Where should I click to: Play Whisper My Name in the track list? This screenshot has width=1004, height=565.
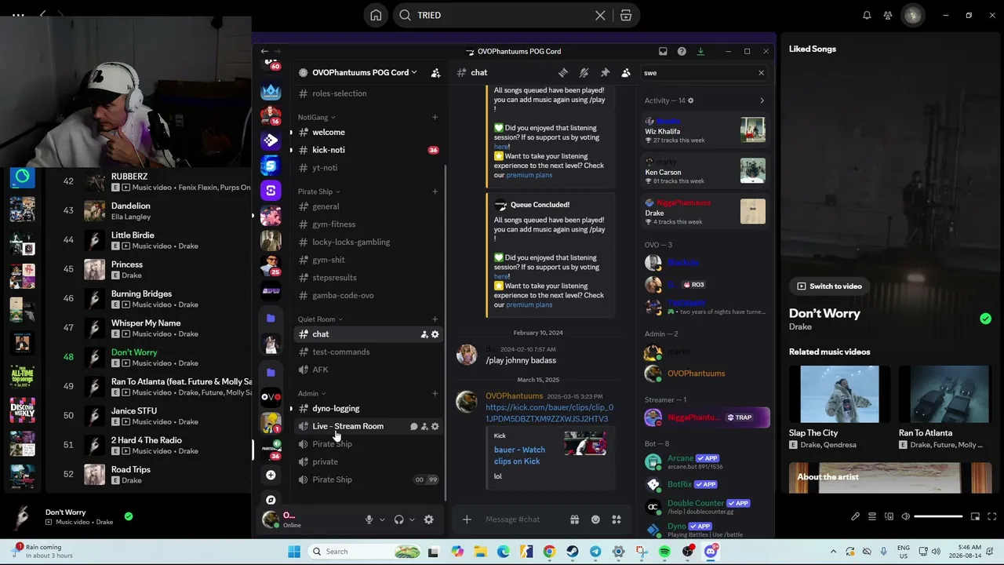pos(95,328)
